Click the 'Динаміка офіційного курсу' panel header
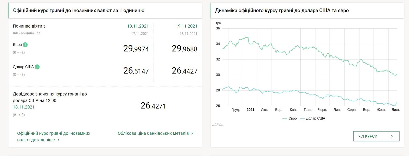This screenshot has height=156, width=409. (282, 10)
